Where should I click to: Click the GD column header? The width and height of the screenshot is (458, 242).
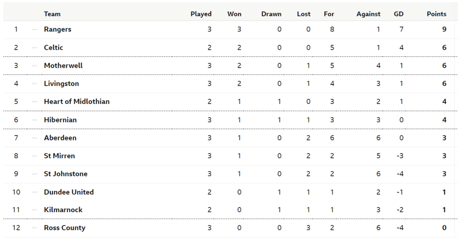pos(398,14)
